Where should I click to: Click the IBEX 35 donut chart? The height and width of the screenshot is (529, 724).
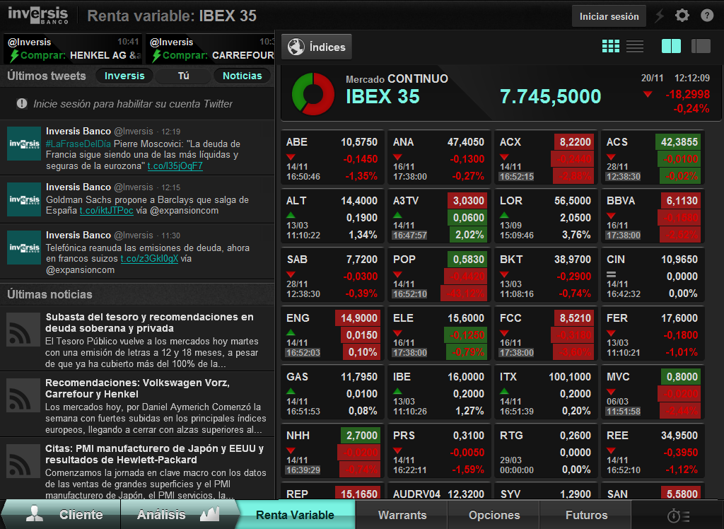click(x=313, y=93)
